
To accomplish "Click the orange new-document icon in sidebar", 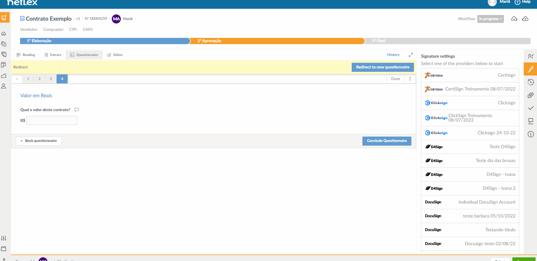I will (x=5, y=18).
